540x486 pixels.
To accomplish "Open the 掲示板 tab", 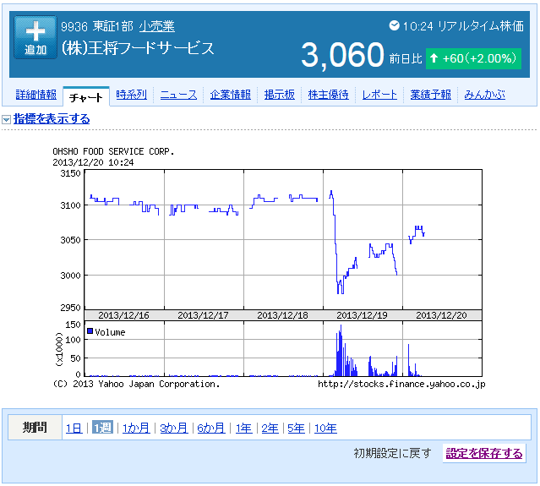I will coord(280,95).
